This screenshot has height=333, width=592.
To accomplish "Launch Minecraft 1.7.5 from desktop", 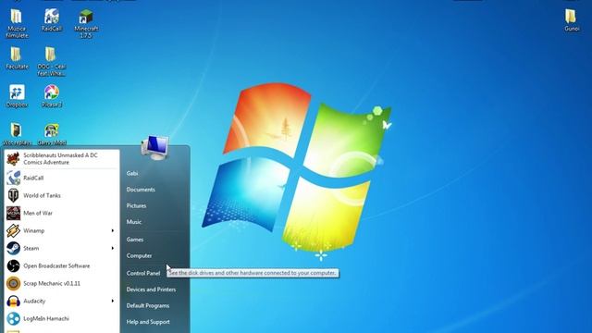I will pos(86,23).
